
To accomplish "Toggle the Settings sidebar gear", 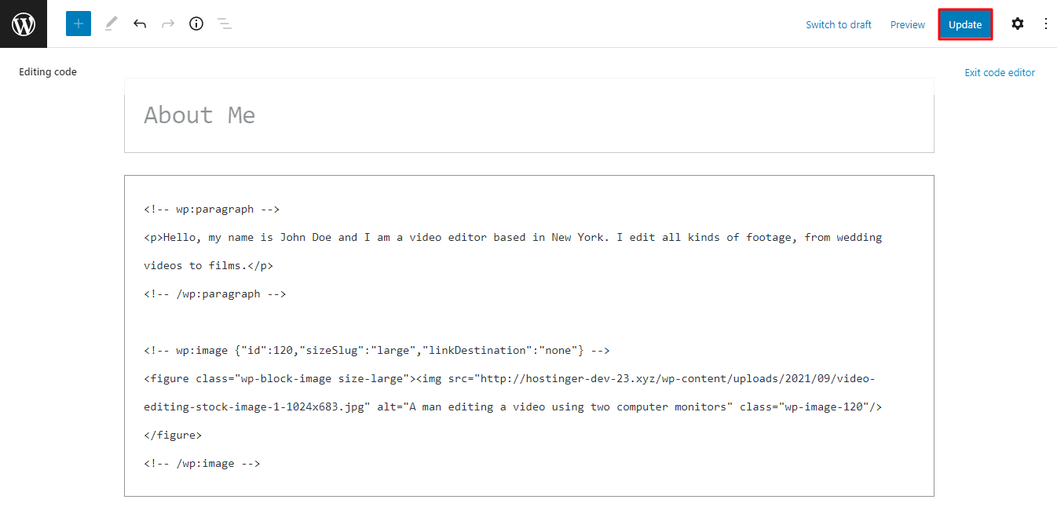I will click(1017, 24).
